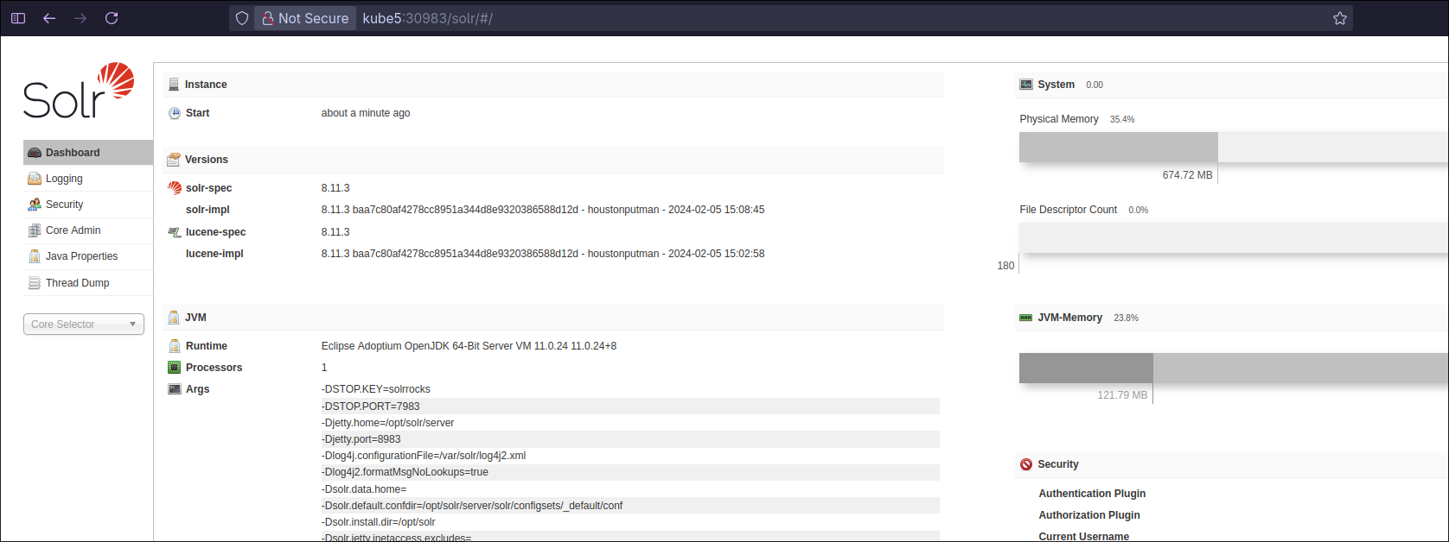
Task: Click the Authentication Plugin label
Action: [x=1092, y=494]
